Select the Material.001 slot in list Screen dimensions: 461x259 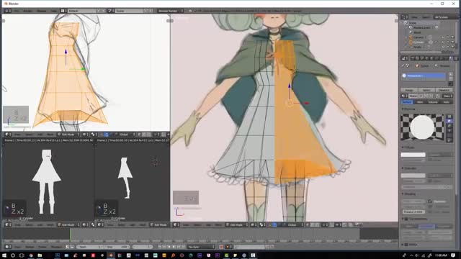[424, 76]
